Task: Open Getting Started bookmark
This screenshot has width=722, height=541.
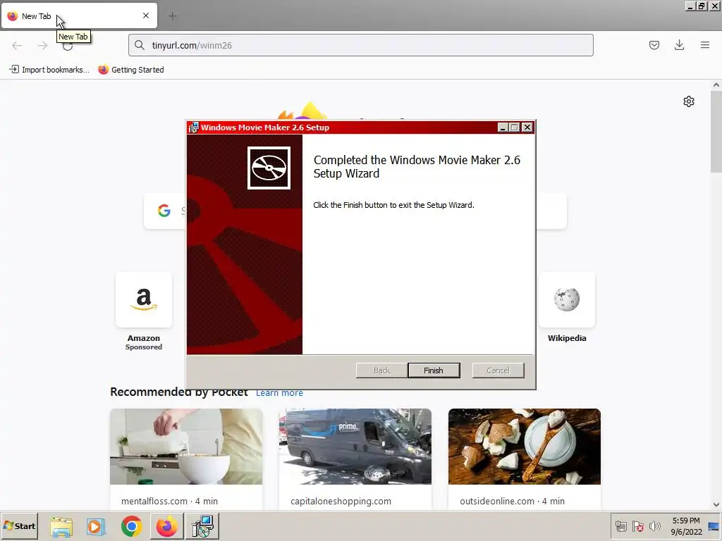Action: coord(131,70)
